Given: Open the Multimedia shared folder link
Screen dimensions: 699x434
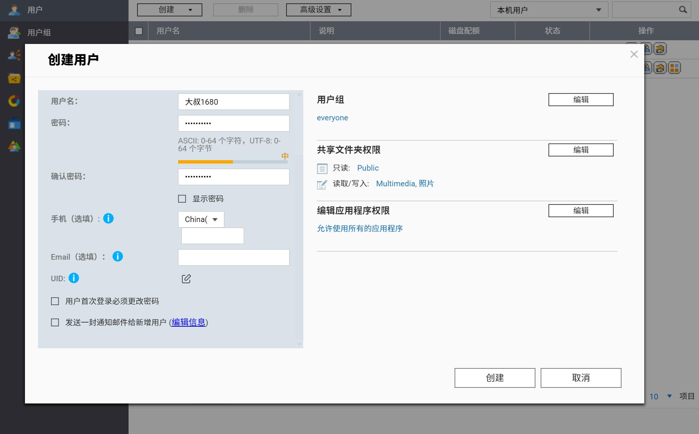Looking at the screenshot, I should click(395, 183).
